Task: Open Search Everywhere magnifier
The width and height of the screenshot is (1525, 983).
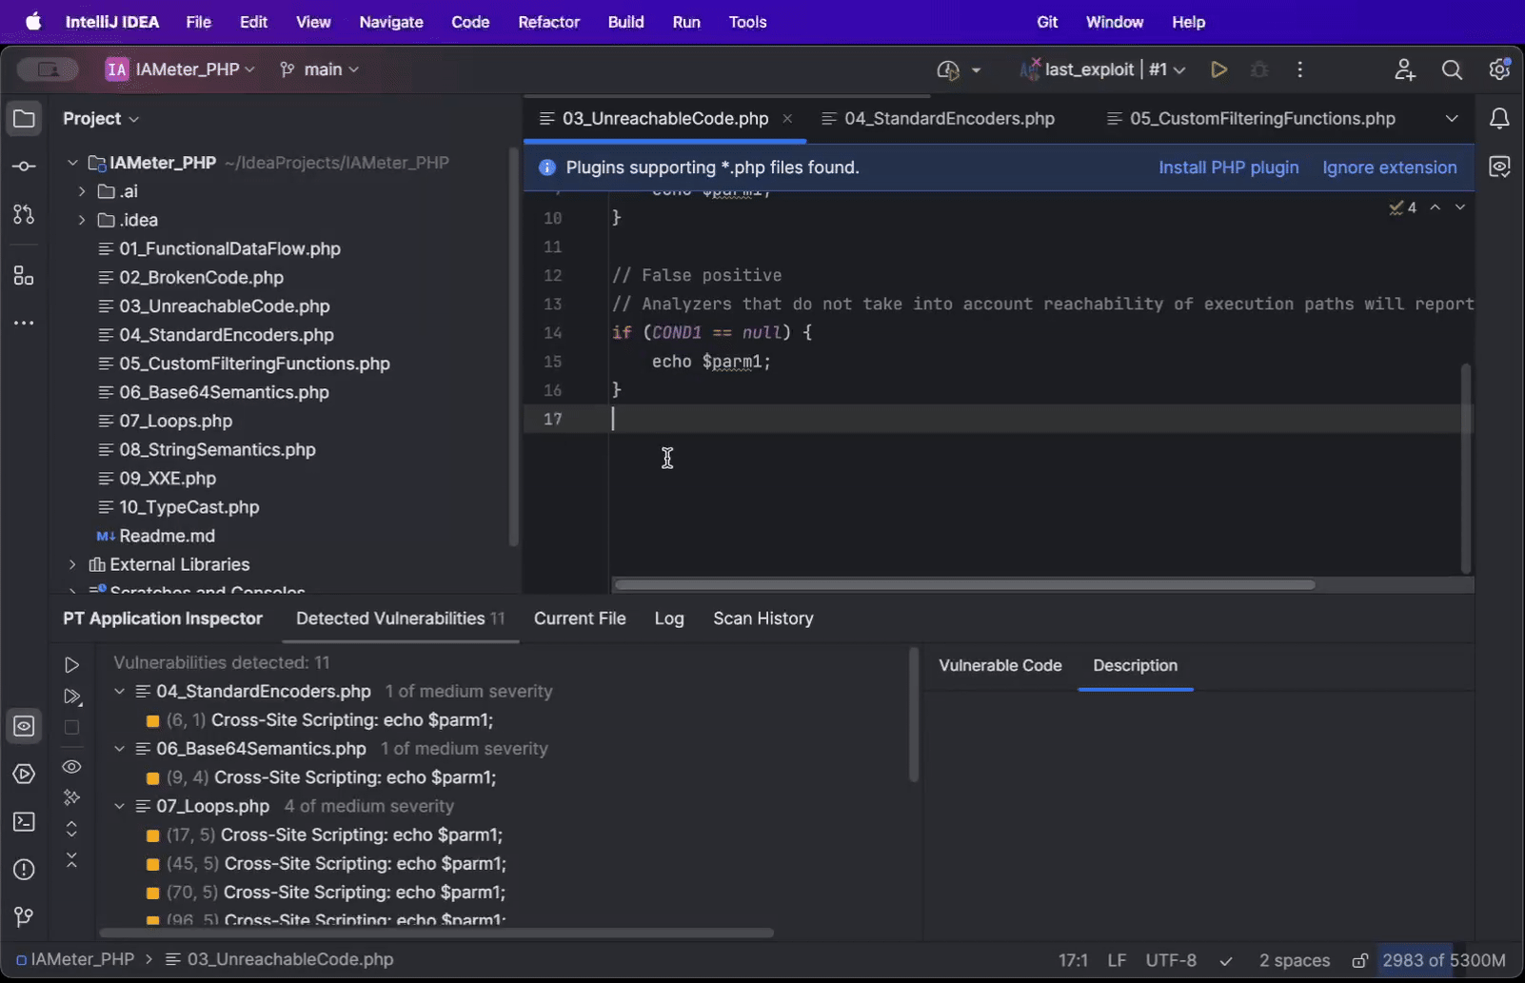Action: click(1452, 69)
